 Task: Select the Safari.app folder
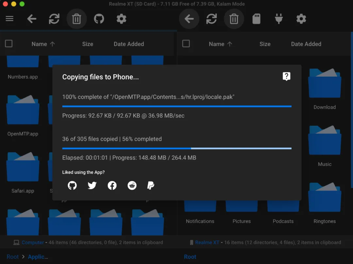(23, 173)
